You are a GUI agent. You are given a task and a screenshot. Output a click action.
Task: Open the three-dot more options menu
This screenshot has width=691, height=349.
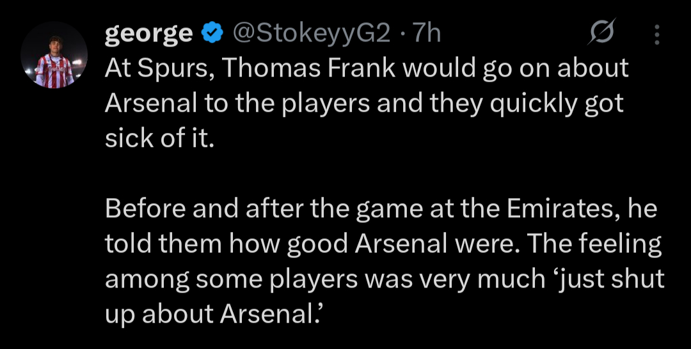click(656, 34)
